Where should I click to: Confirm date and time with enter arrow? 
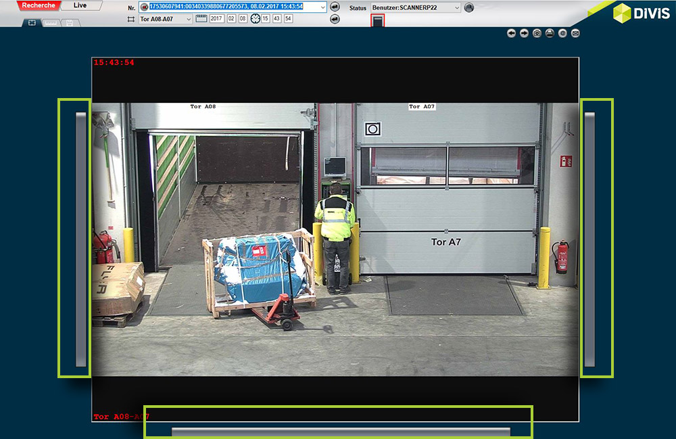pos(335,19)
